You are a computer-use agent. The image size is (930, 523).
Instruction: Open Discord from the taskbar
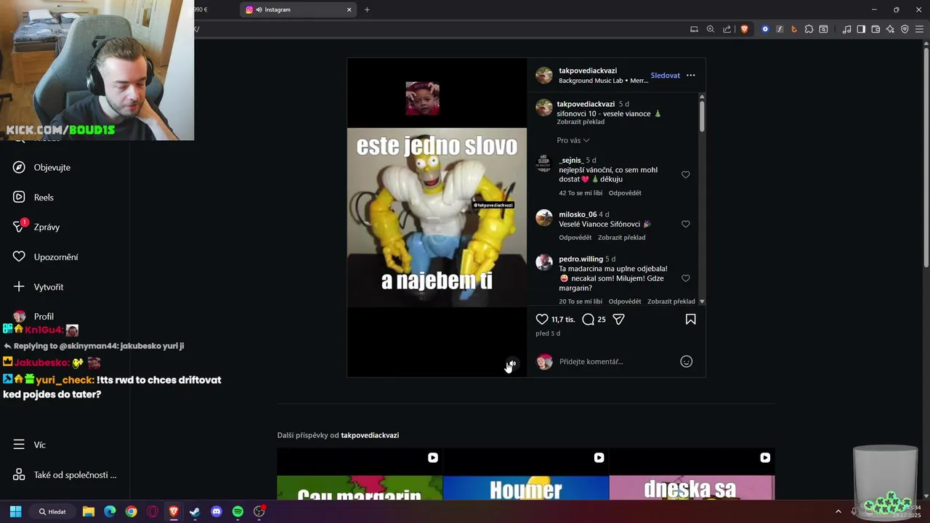click(x=216, y=511)
